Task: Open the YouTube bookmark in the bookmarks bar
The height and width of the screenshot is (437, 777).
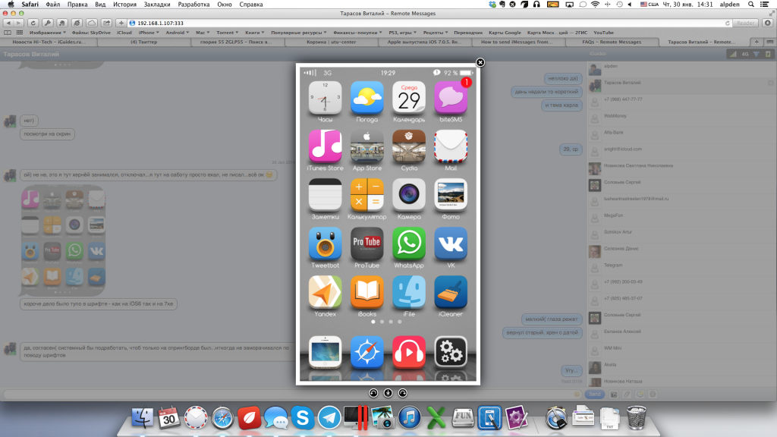Action: coord(603,33)
